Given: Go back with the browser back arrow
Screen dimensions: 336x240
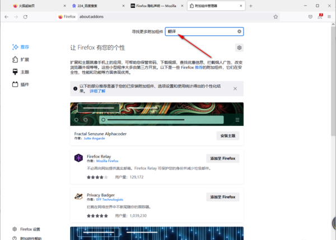Looking at the screenshot, I should coord(6,17).
